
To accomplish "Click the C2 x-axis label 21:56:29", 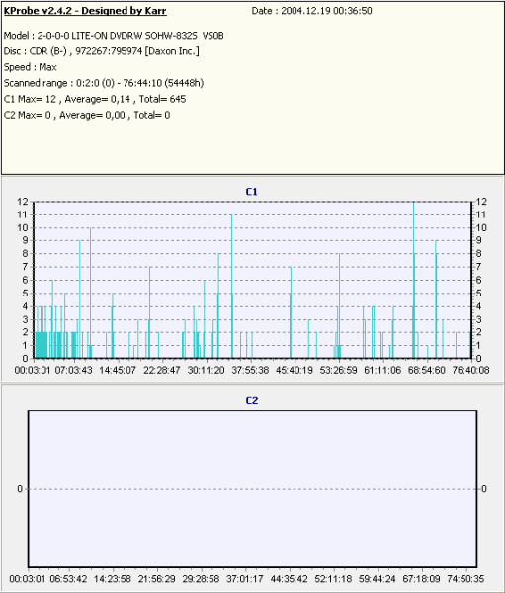I will [156, 579].
